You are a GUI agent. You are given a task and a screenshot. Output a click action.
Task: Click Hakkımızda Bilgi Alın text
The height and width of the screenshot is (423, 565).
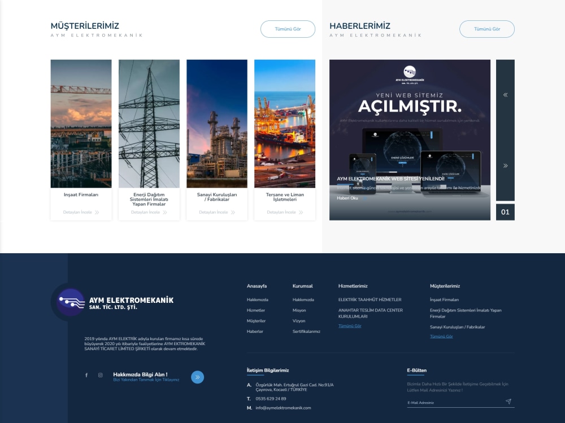pyautogui.click(x=140, y=374)
